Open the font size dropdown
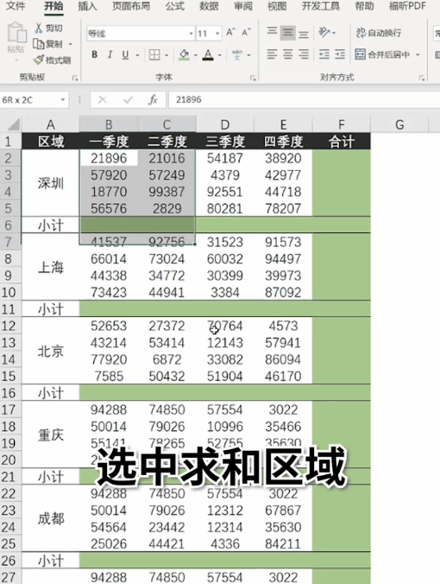This screenshot has height=584, width=440. click(x=217, y=34)
